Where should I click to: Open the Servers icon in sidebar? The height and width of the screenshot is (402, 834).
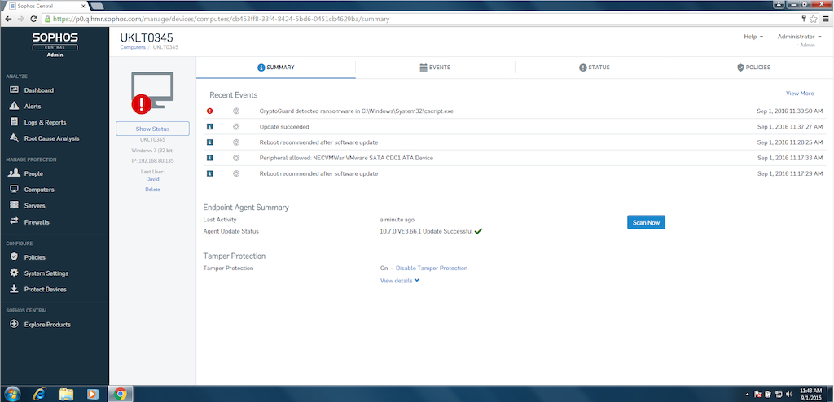[x=15, y=205]
